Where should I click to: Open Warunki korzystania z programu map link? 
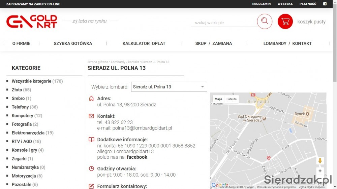[276, 187]
